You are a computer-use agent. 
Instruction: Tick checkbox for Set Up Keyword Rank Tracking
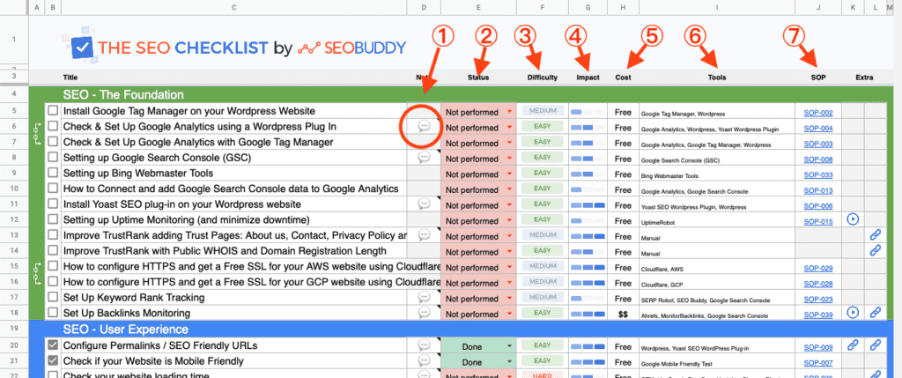[53, 297]
